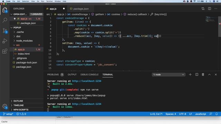Open Spotlight search in menu bar
Screen dimensions: 221x124
click(x=210, y=1)
